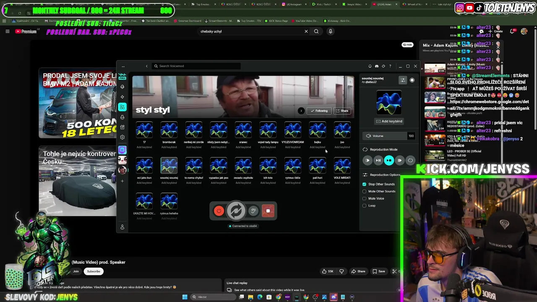Viewport: 537px width, 302px height.
Task: Share the styl styl soundboard
Action: [x=342, y=111]
